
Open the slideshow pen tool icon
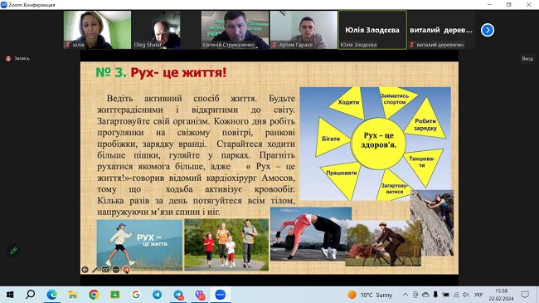tap(95, 270)
